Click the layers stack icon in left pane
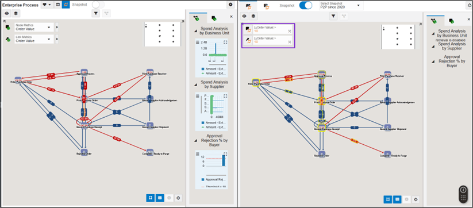Image resolution: width=473 pixels, height=208 pixels. [x=16, y=13]
